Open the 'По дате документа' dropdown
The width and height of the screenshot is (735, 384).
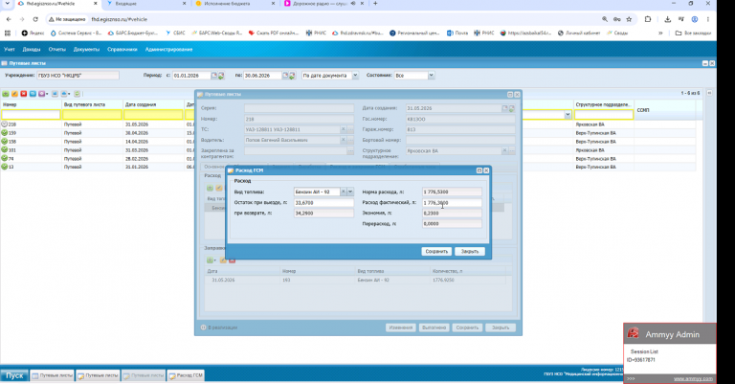355,76
